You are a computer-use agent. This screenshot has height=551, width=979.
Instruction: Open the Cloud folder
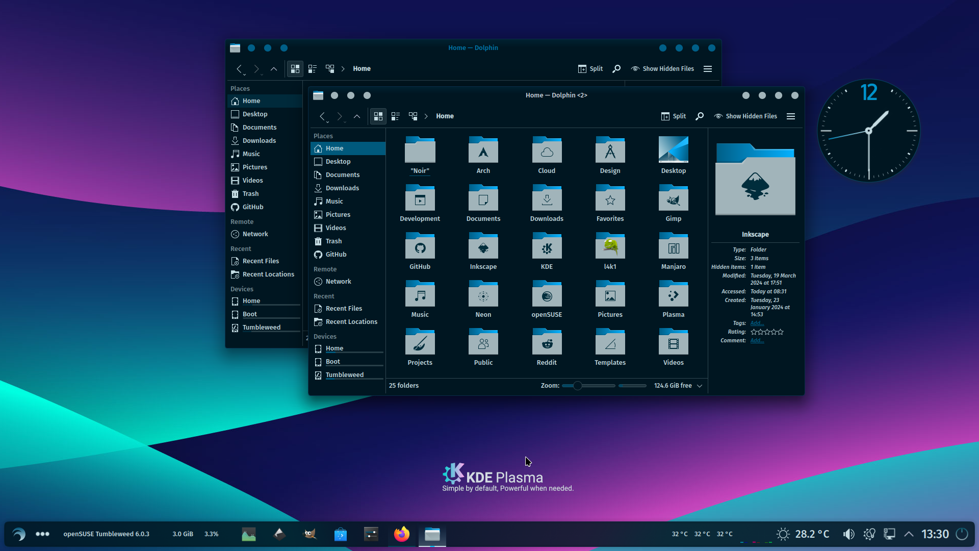click(547, 155)
